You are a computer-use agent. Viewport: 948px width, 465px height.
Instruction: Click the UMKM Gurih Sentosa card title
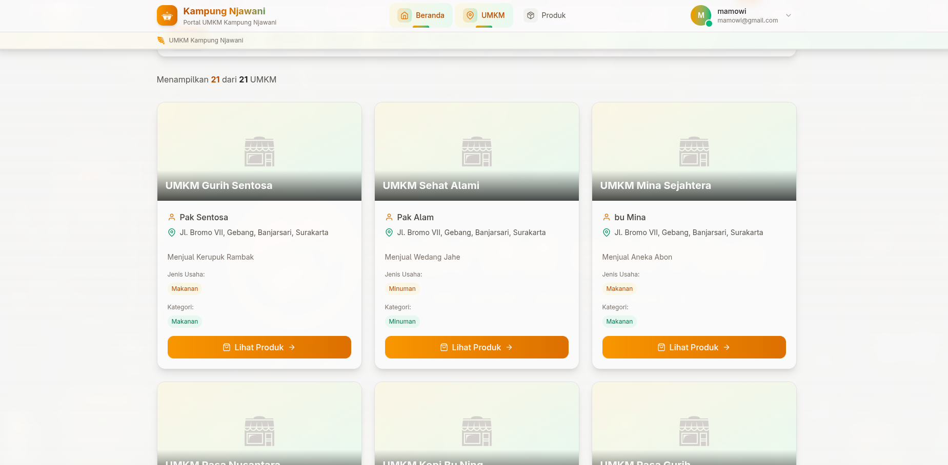(219, 185)
